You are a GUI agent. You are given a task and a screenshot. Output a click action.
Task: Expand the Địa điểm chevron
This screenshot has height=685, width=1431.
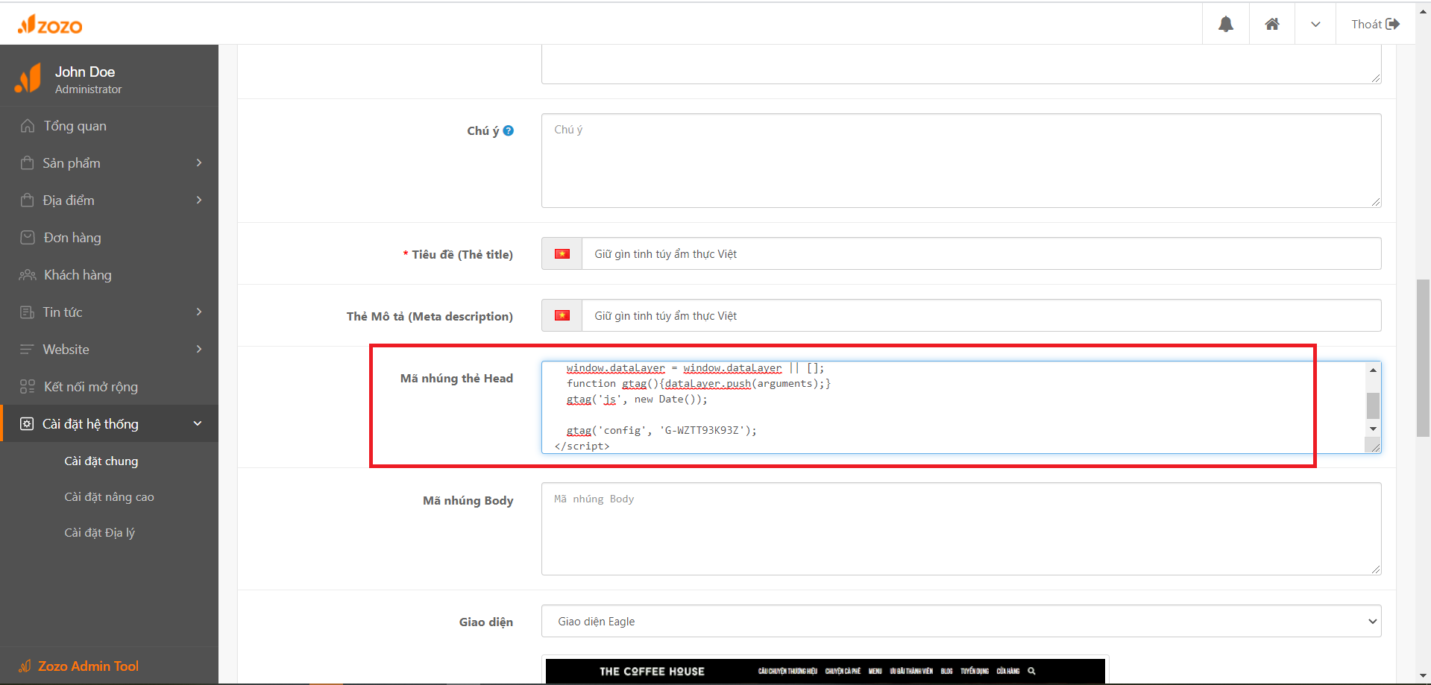199,200
